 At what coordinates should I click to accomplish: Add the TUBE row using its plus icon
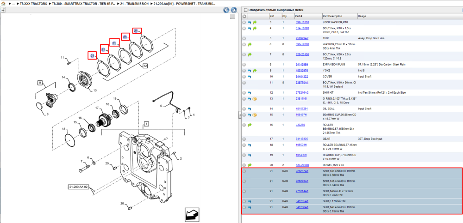coord(244,38)
